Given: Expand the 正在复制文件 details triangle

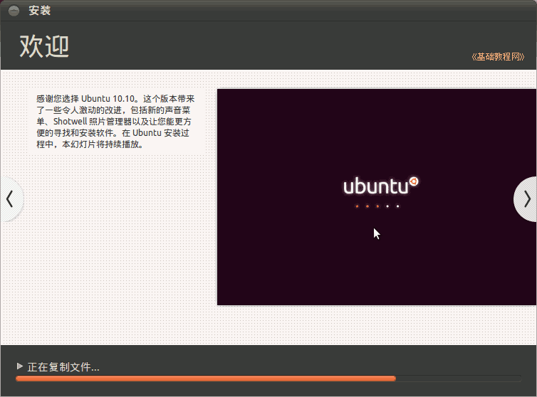Looking at the screenshot, I should [19, 366].
